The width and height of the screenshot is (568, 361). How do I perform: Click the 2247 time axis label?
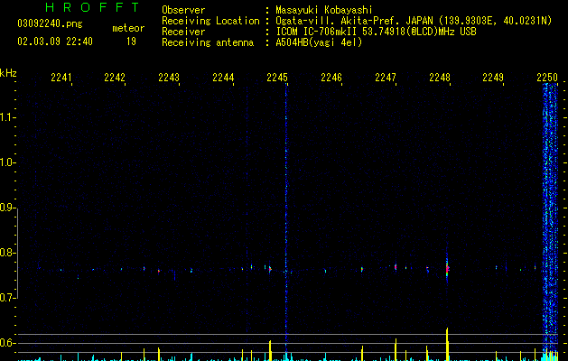386,77
